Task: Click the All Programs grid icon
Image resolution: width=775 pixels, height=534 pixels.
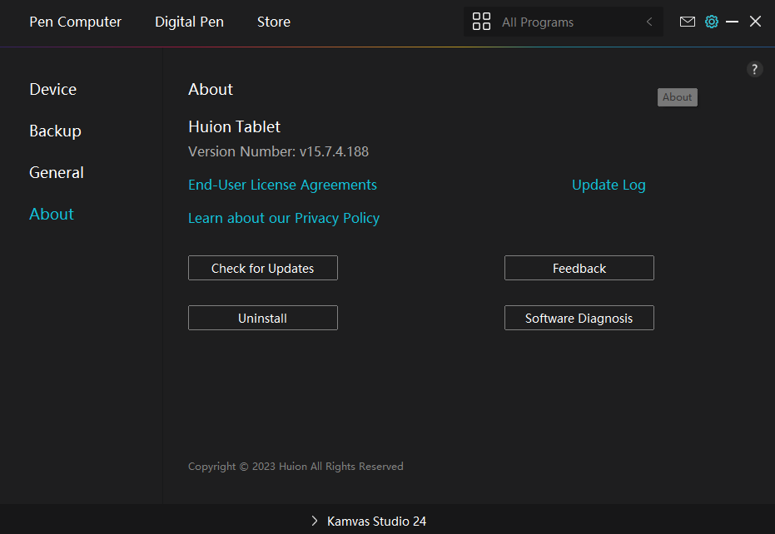Action: [x=481, y=22]
